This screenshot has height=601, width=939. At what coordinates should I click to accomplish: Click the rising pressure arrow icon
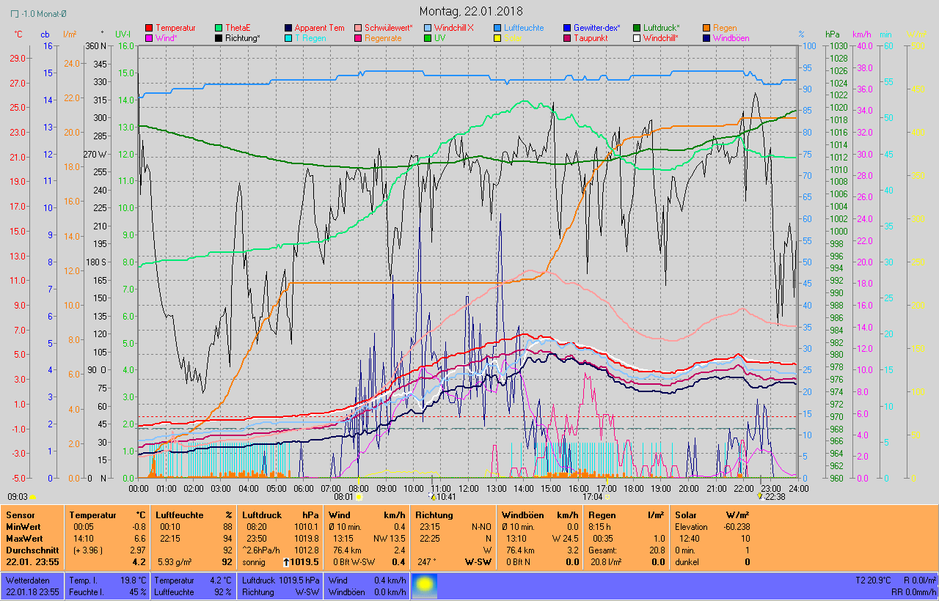point(285,562)
